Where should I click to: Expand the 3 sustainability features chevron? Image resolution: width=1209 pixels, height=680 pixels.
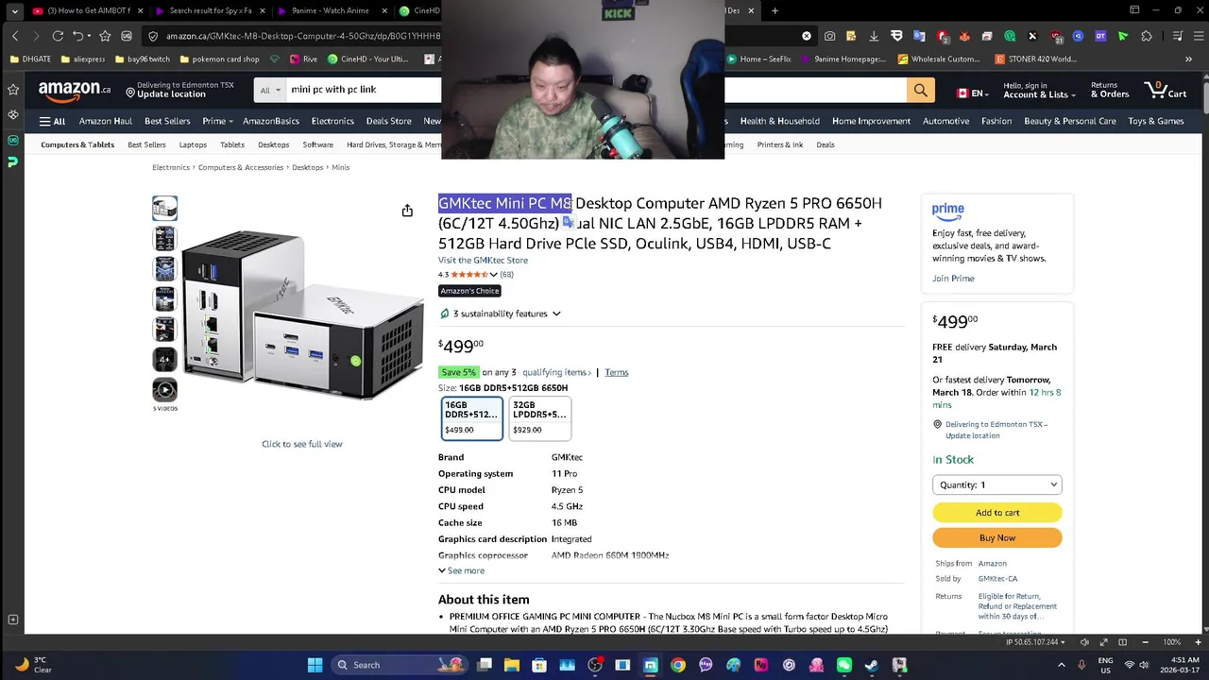[556, 314]
